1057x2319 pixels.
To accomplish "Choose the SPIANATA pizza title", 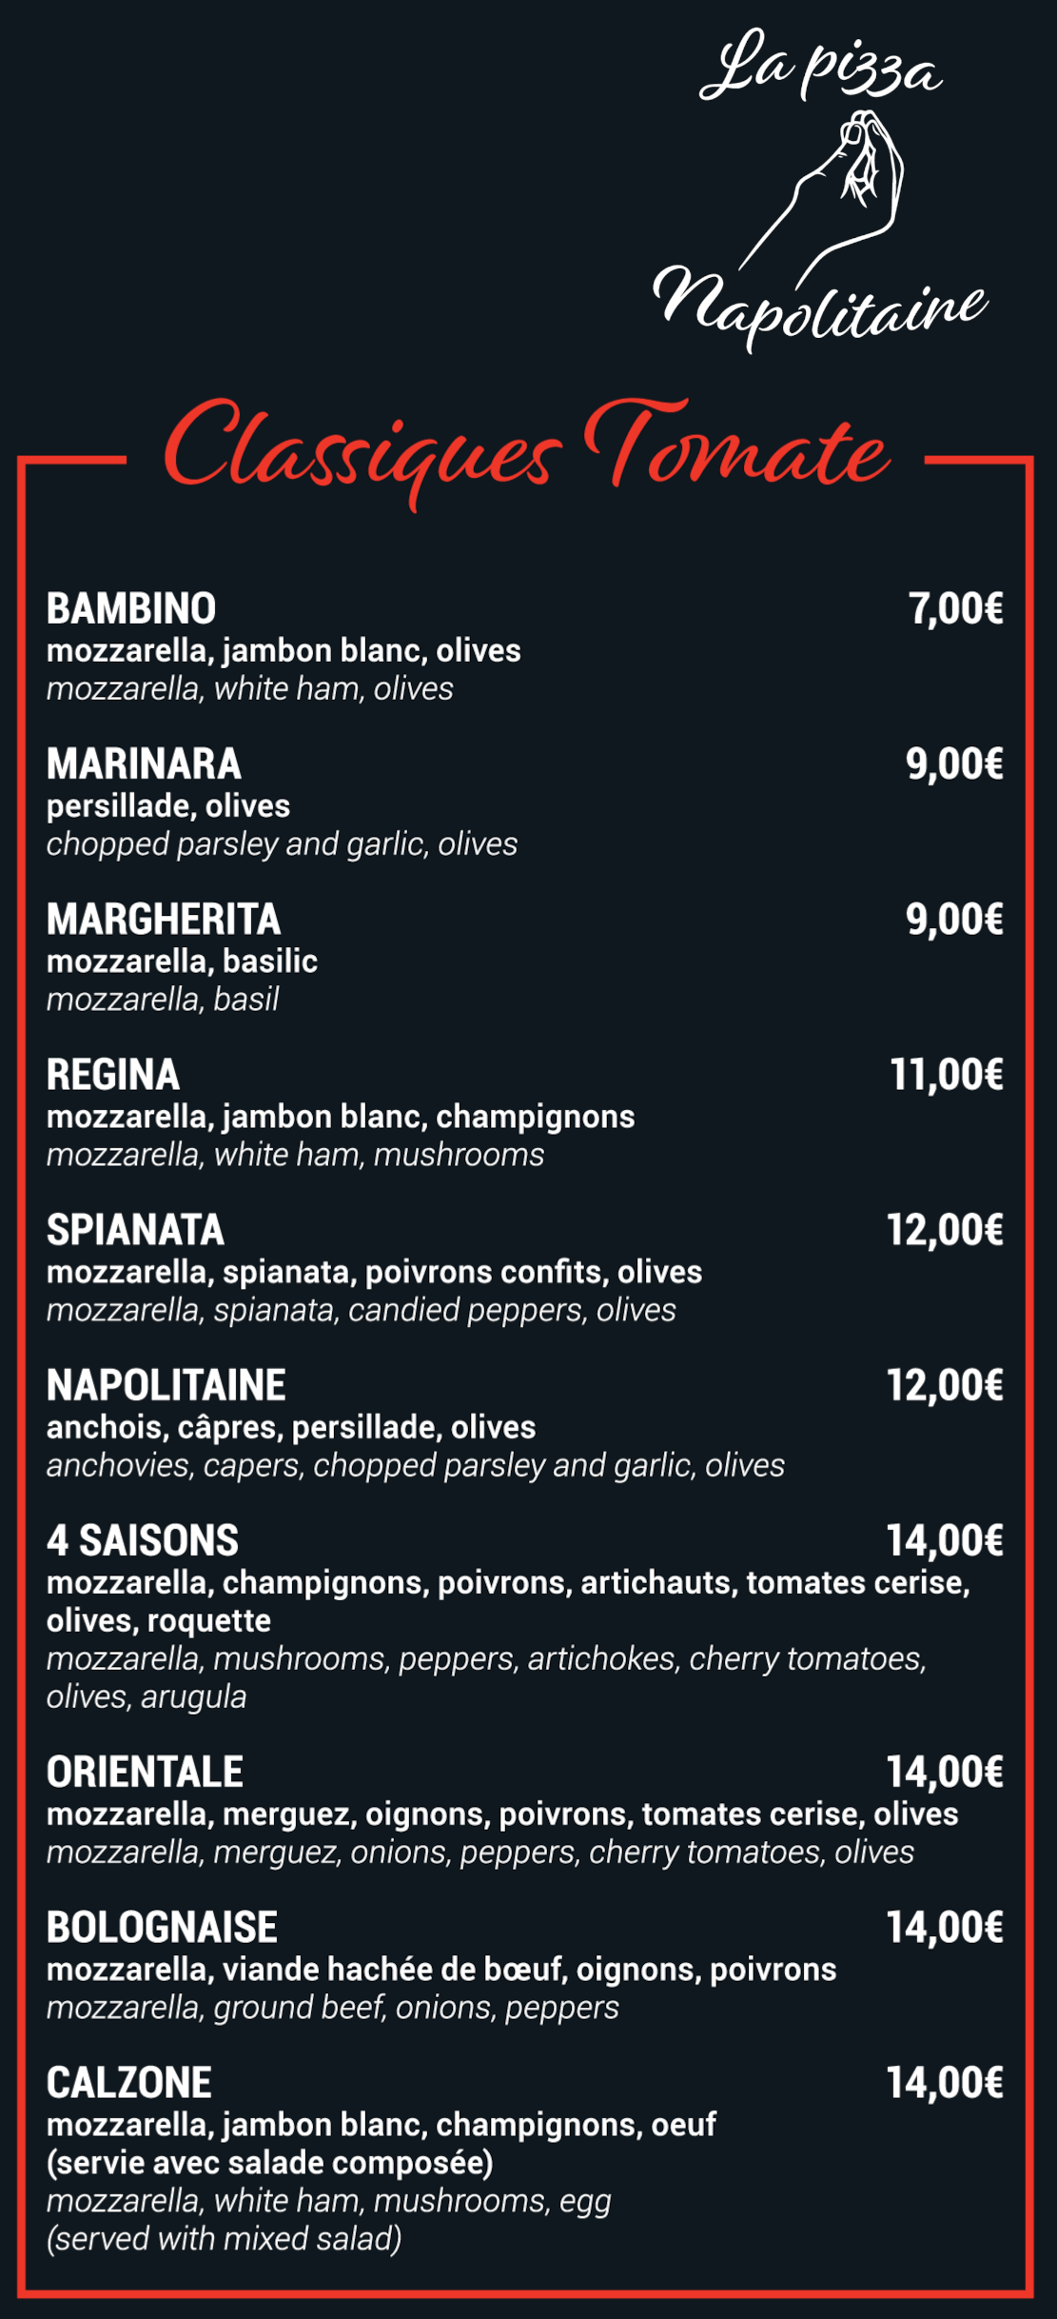I will click(x=135, y=1230).
